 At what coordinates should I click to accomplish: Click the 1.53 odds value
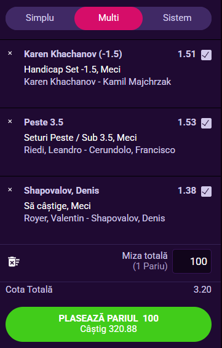tap(187, 122)
